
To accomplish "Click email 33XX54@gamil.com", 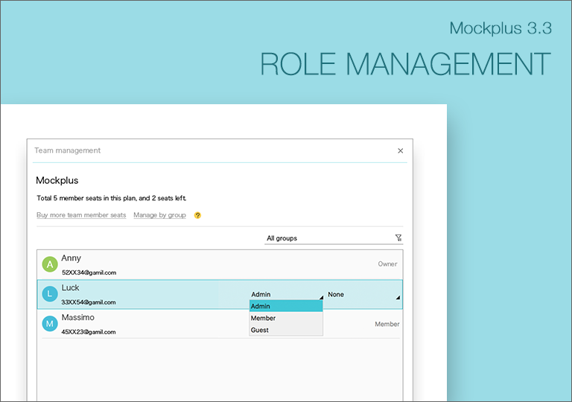I will click(89, 302).
